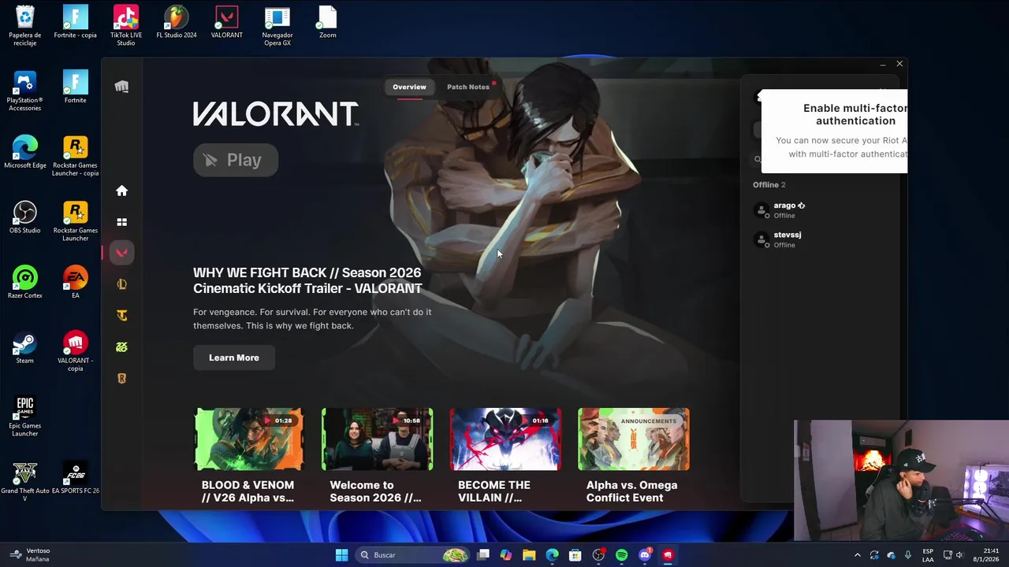Open the ESP LAA language indicator

tap(928, 555)
